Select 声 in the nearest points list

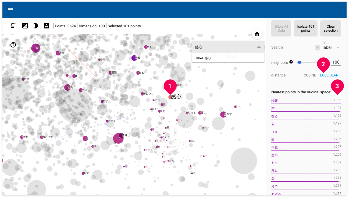point(306,108)
